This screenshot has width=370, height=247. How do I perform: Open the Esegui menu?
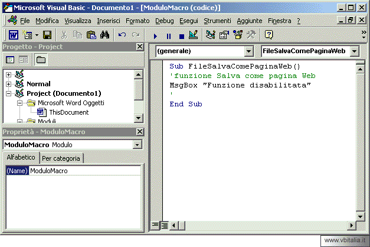pos(189,21)
